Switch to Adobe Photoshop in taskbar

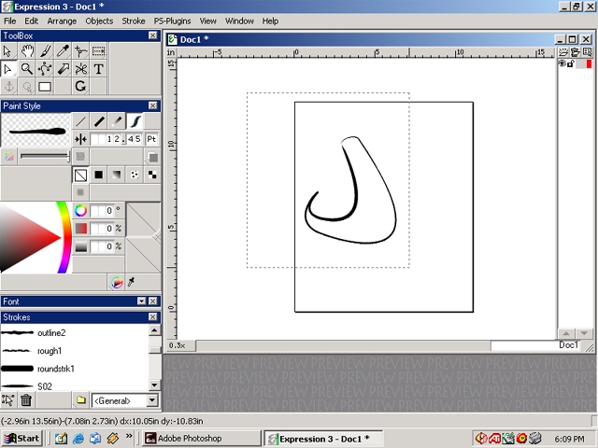click(202, 439)
